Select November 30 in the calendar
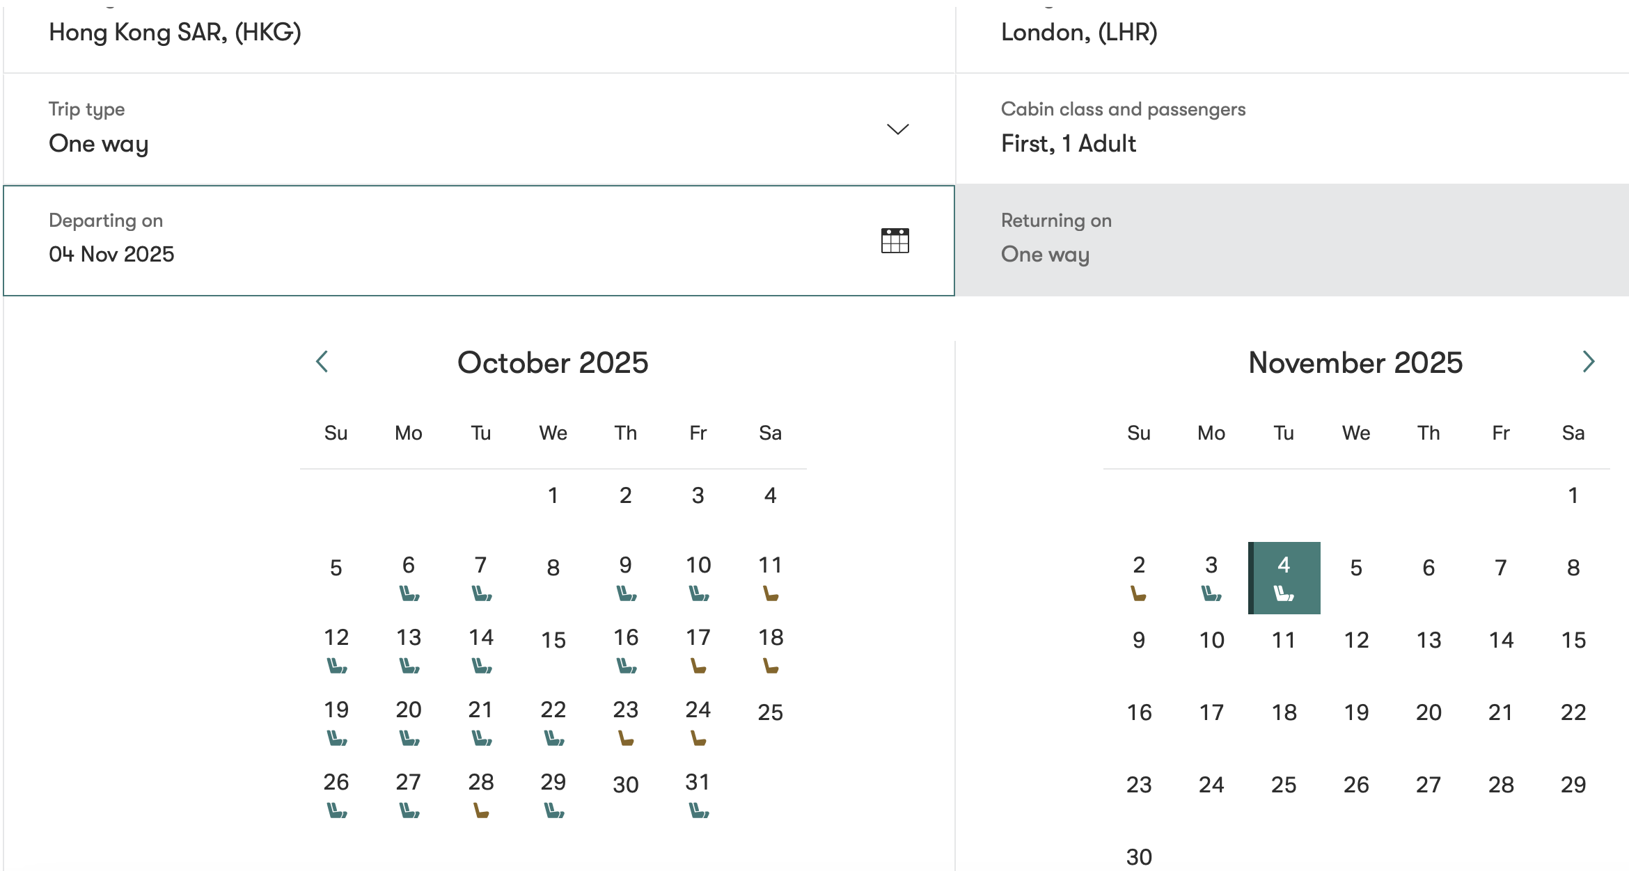 pos(1139,856)
